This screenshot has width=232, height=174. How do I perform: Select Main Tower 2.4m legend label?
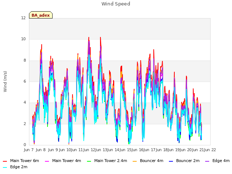111,161
